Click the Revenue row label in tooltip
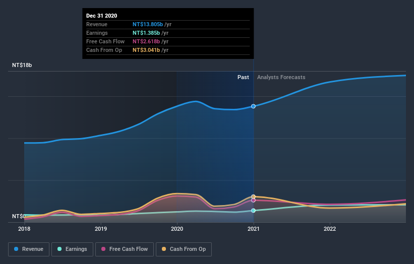The width and height of the screenshot is (414, 264). click(x=97, y=24)
